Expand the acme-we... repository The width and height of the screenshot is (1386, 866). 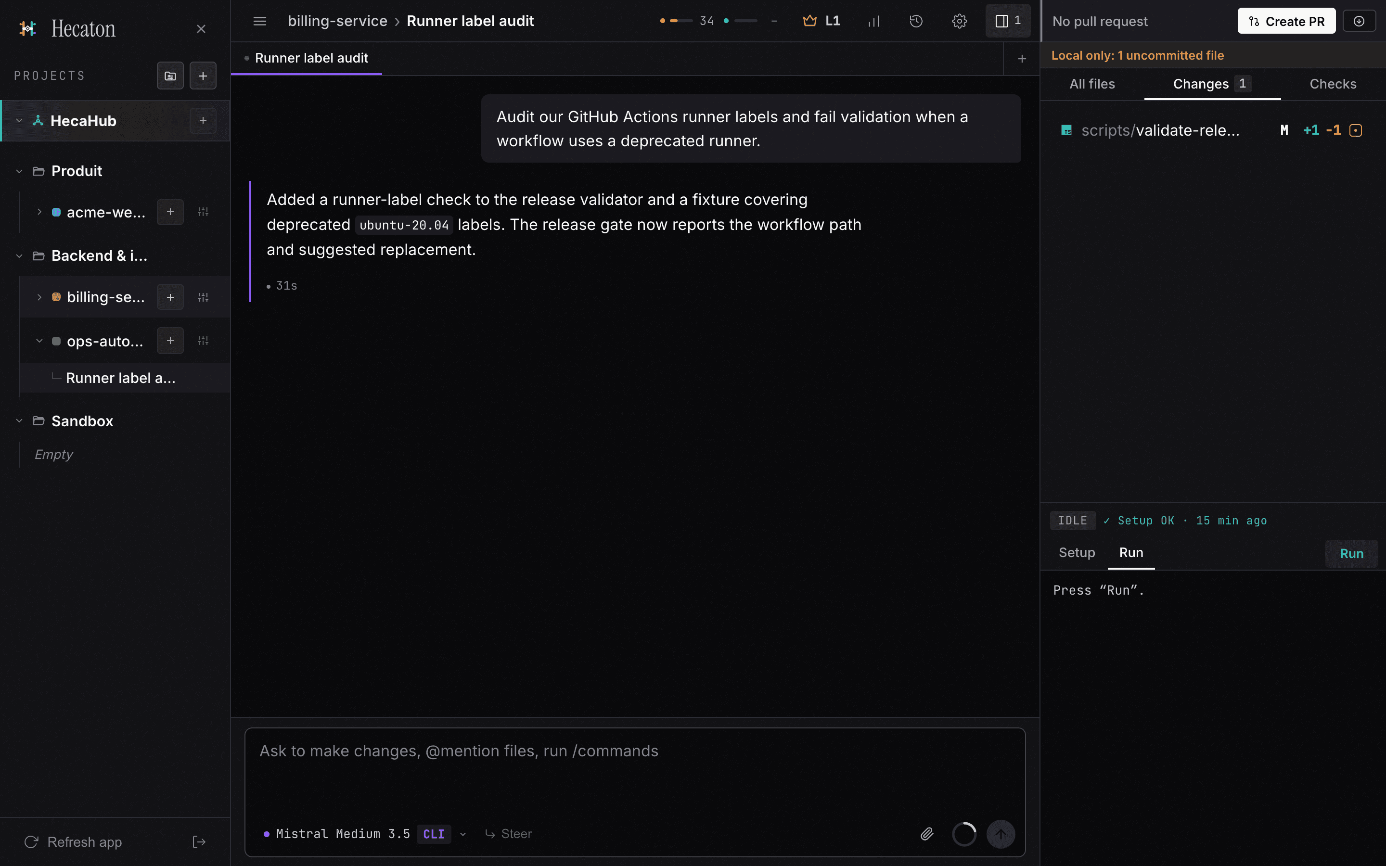(x=39, y=212)
